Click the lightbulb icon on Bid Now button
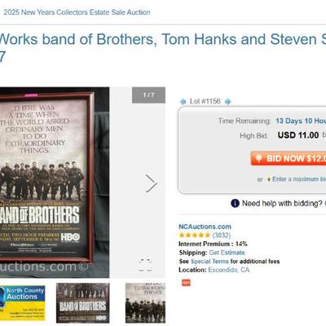 coord(258,158)
